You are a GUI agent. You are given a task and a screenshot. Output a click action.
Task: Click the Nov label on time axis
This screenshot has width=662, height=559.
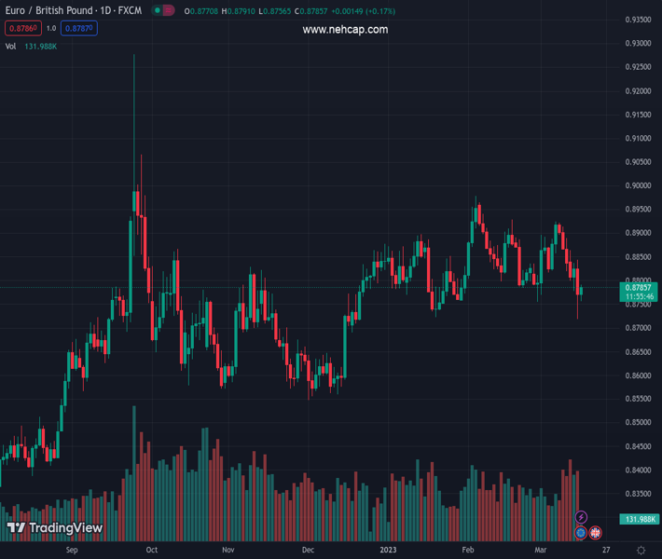click(x=228, y=550)
